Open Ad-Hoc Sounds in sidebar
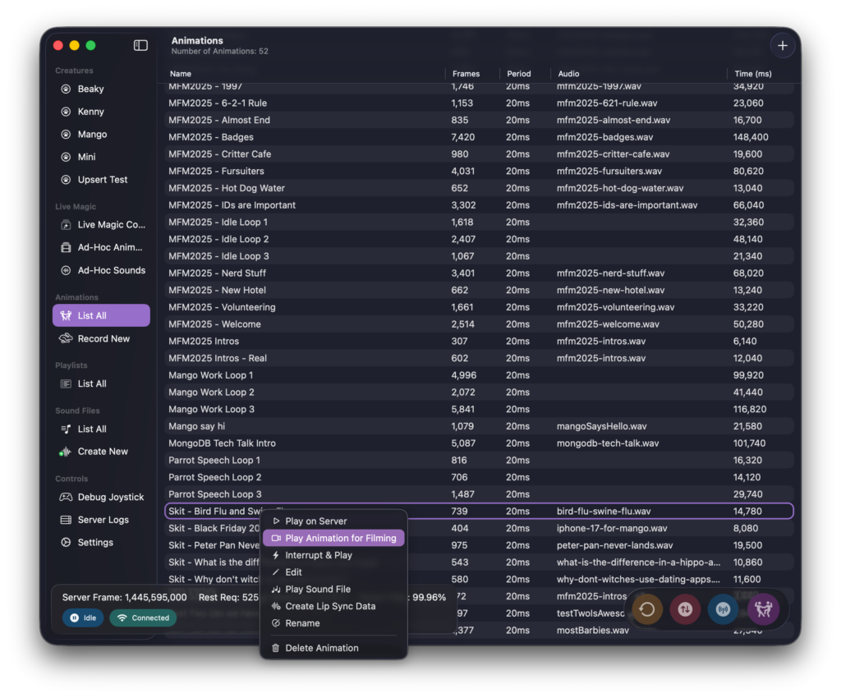The height and width of the screenshot is (698, 841). [111, 270]
